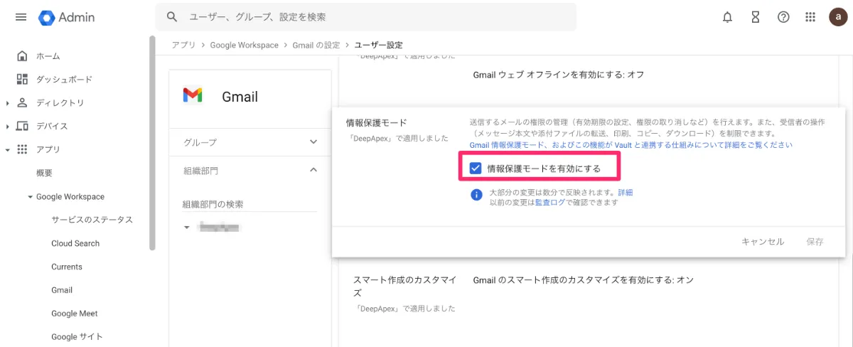Collapse the 組織部門 panel chevron
The image size is (853, 347).
click(313, 169)
